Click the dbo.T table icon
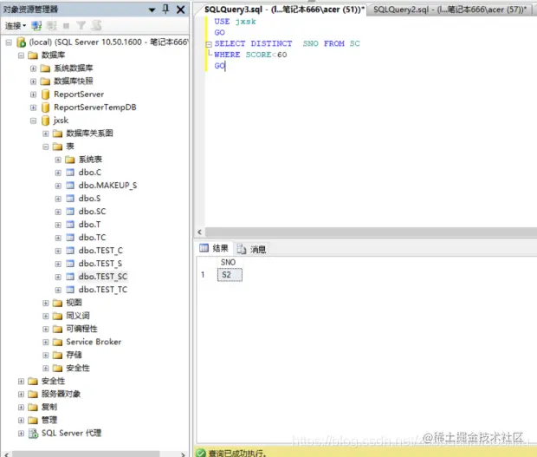Viewport: 537px width, 457px height. 70,225
